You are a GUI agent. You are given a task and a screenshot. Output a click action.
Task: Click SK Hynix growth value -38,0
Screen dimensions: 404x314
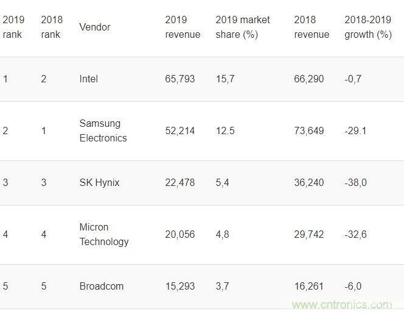click(355, 183)
